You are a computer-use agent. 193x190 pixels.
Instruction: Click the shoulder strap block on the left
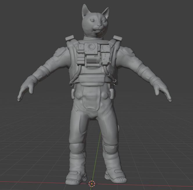click(70, 38)
